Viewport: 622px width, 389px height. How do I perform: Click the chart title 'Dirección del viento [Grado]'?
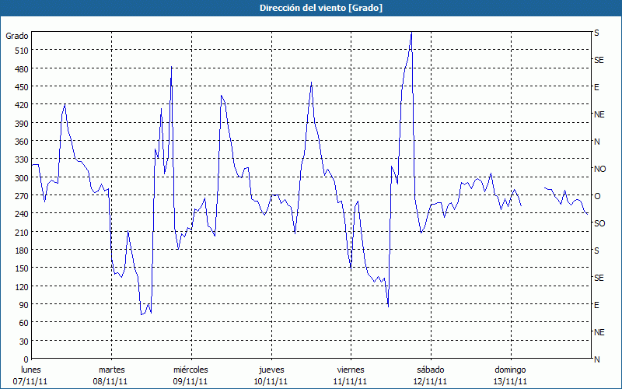point(310,8)
